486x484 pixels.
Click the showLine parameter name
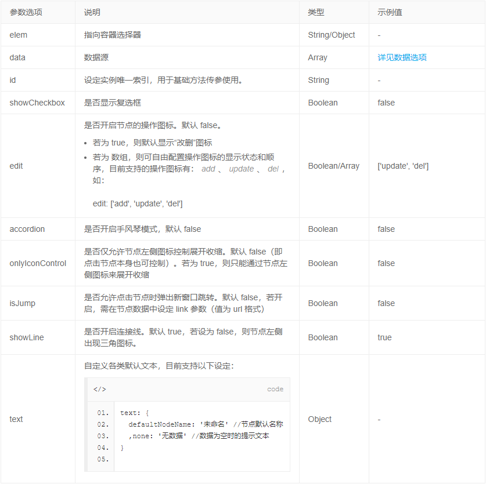pyautogui.click(x=27, y=337)
